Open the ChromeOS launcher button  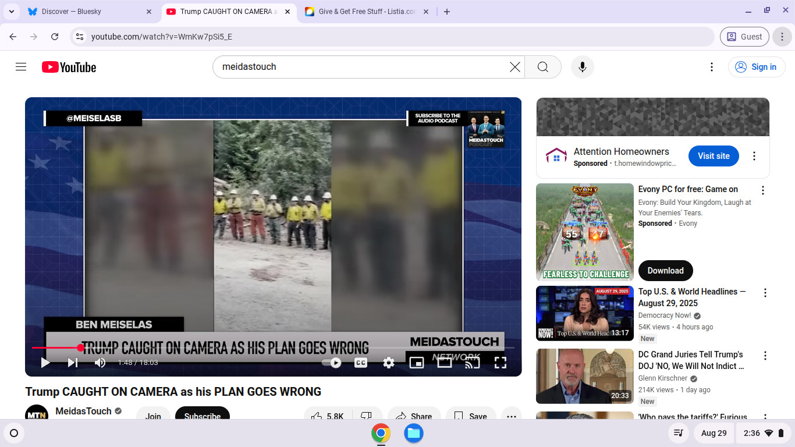point(14,433)
